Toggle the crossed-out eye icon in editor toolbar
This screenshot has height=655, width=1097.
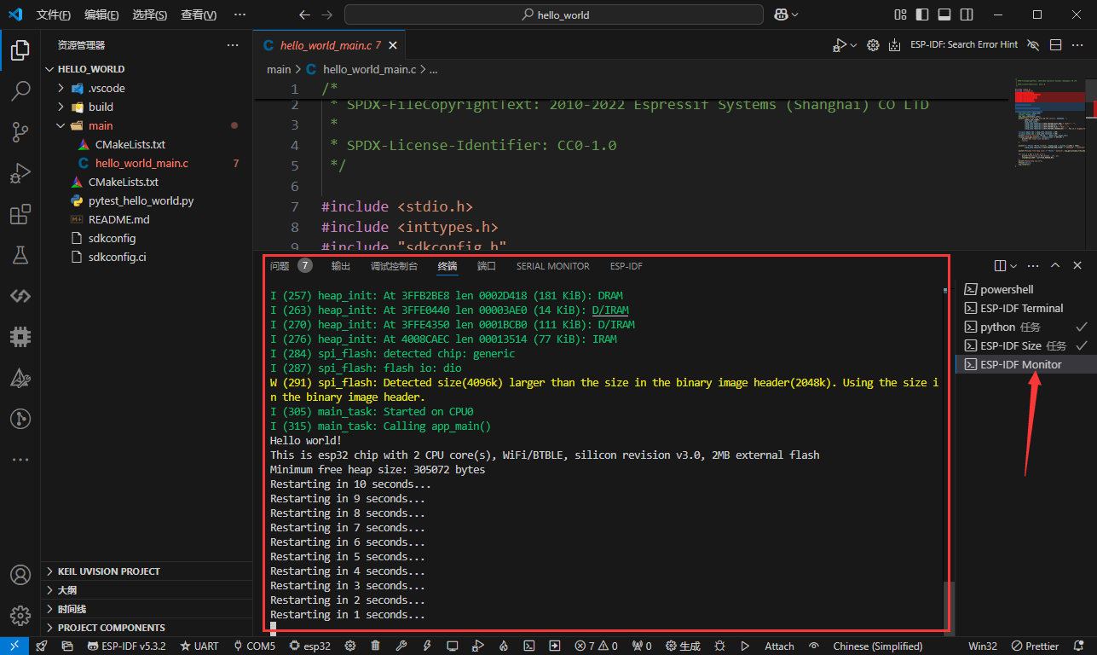[1033, 45]
